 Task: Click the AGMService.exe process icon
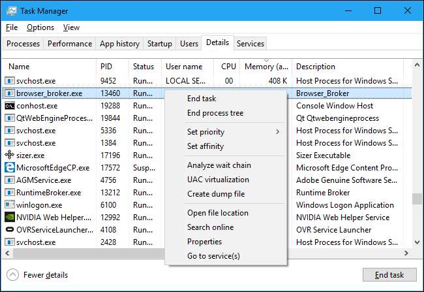click(10, 180)
